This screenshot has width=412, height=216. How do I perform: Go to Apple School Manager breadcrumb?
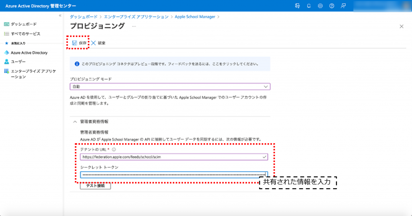click(195, 16)
